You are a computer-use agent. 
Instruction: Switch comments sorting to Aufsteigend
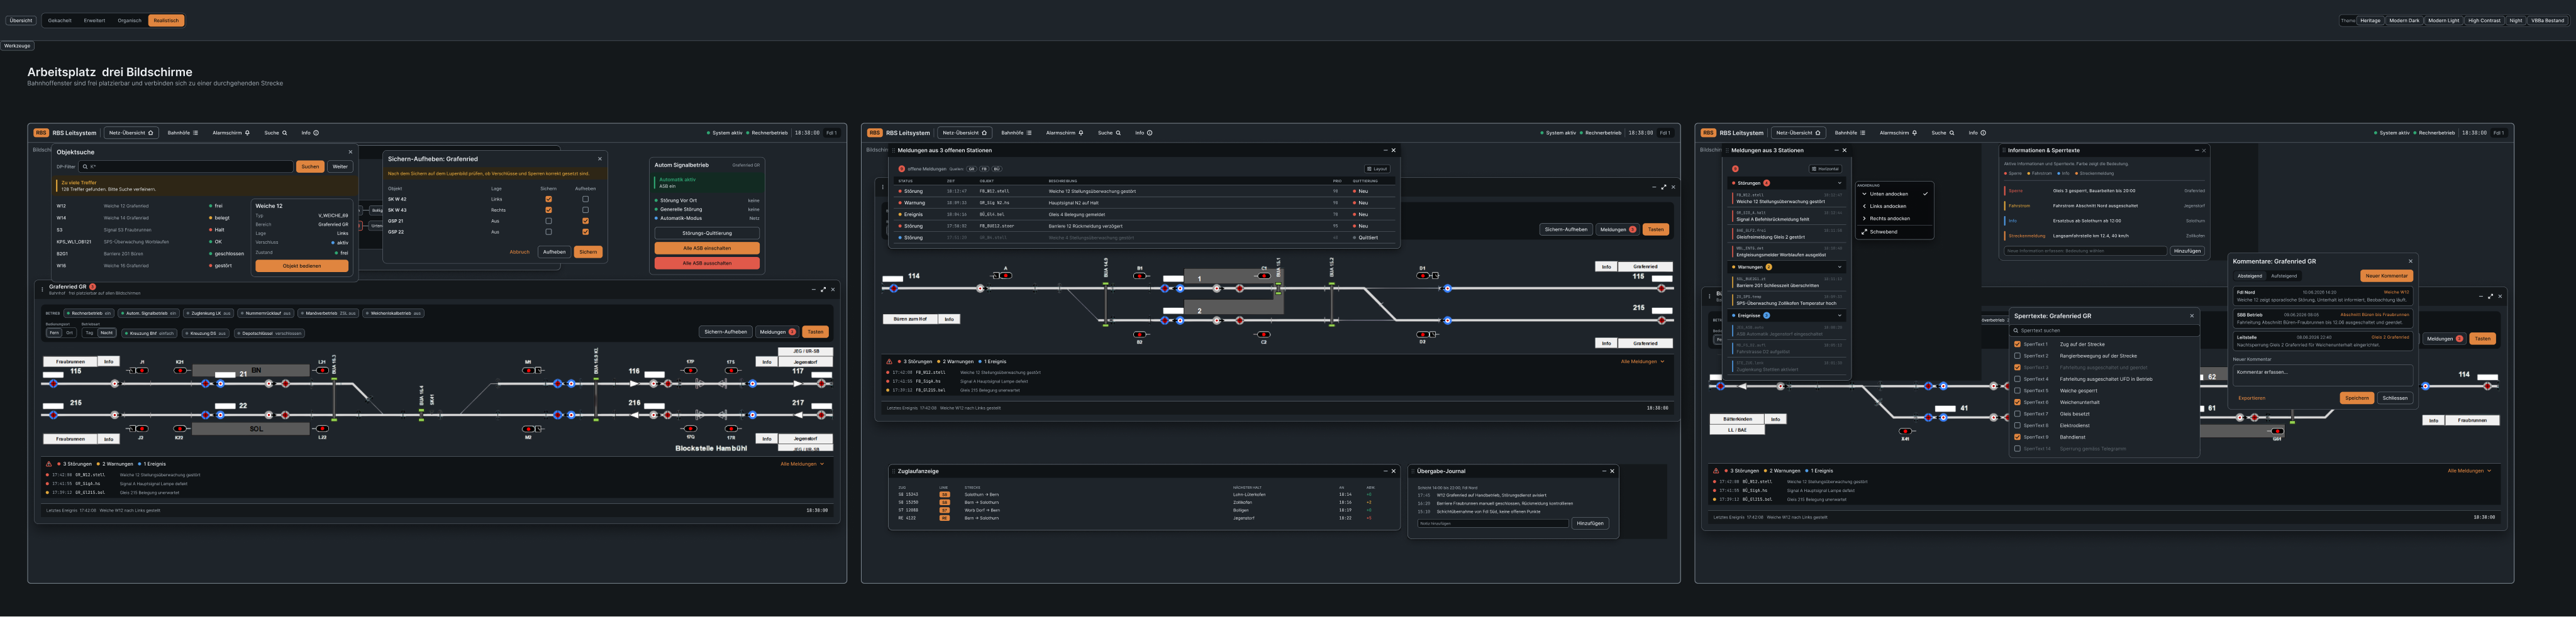pyautogui.click(x=2284, y=276)
